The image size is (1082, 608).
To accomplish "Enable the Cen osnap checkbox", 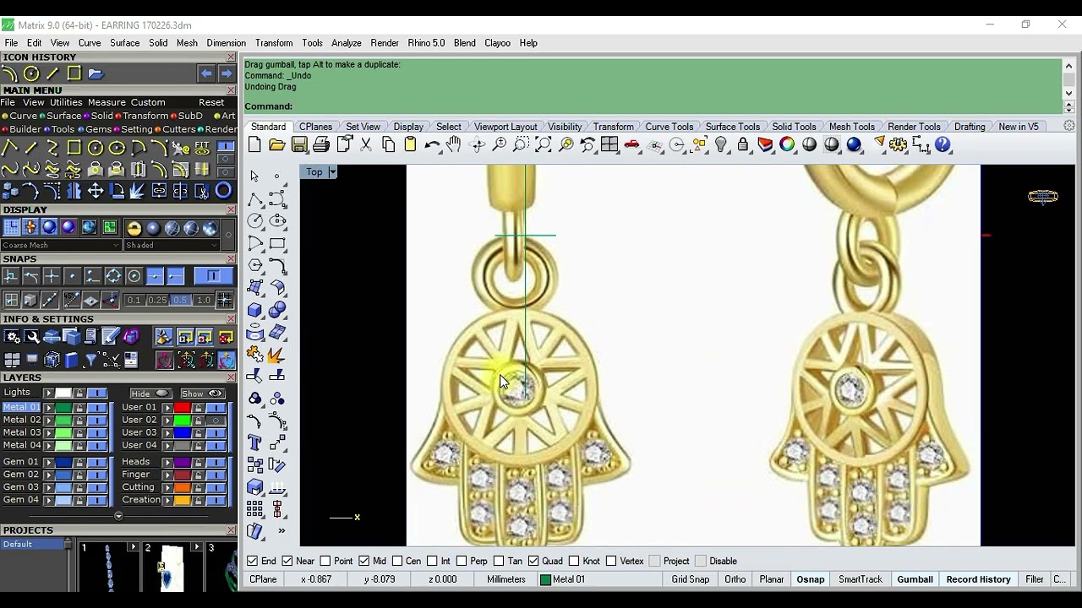I will (x=397, y=561).
